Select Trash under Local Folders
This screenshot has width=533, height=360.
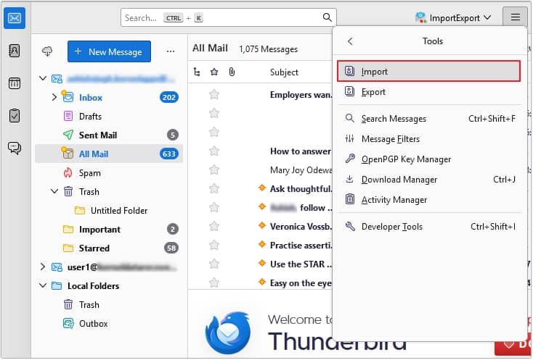coord(109,305)
